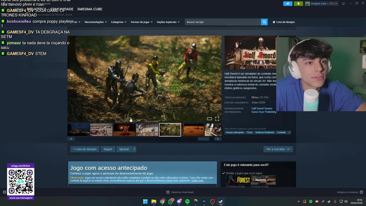Image resolution: width=366 pixels, height=206 pixels.
Task: Click the Steam taskbar icon
Action: 221,201
